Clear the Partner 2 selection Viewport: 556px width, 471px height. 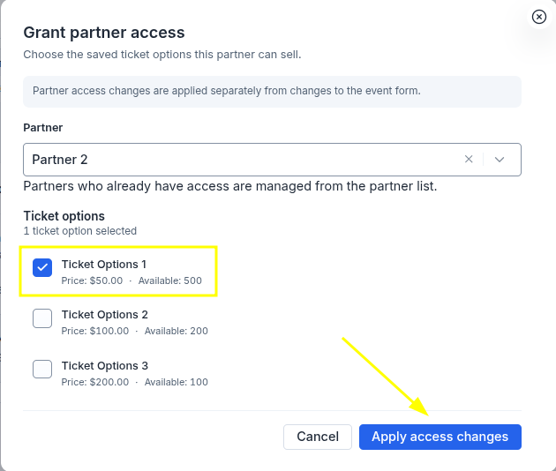click(x=469, y=160)
